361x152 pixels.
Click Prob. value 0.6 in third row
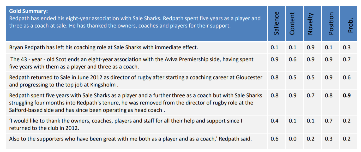tap(347, 78)
